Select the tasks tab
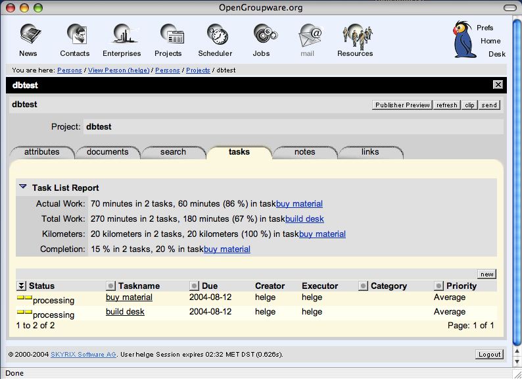Viewport: 522px width, 379px height. (239, 152)
